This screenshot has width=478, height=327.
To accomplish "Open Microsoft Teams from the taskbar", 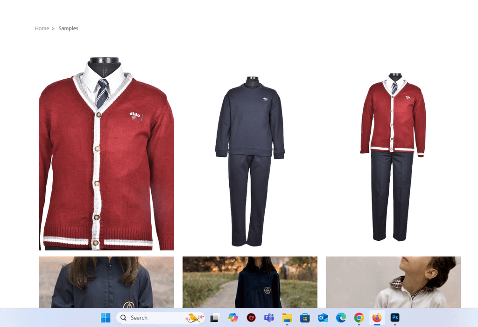I will point(269,318).
